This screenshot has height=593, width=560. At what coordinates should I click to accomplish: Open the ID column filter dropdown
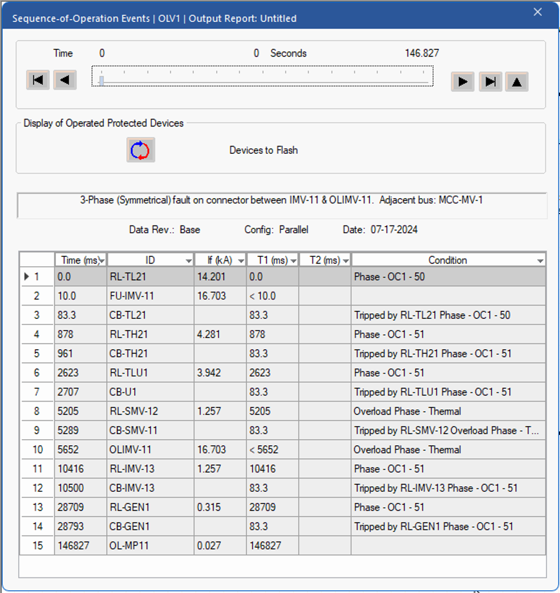point(188,261)
